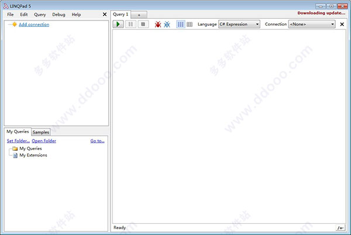351x235 pixels.
Task: Click the Add connection link
Action: [x=34, y=25]
